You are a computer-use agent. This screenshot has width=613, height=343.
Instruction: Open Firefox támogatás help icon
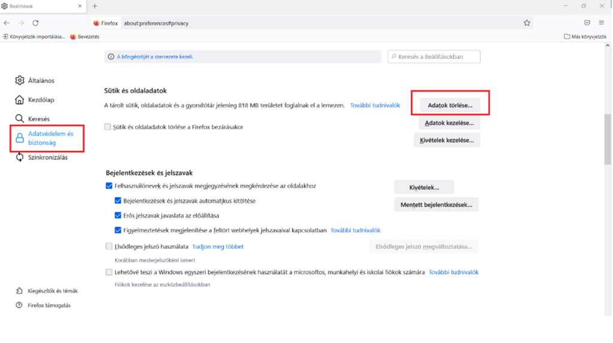[x=20, y=305]
